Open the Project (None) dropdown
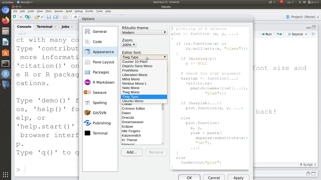The image size is (321, 180). tap(302, 17)
